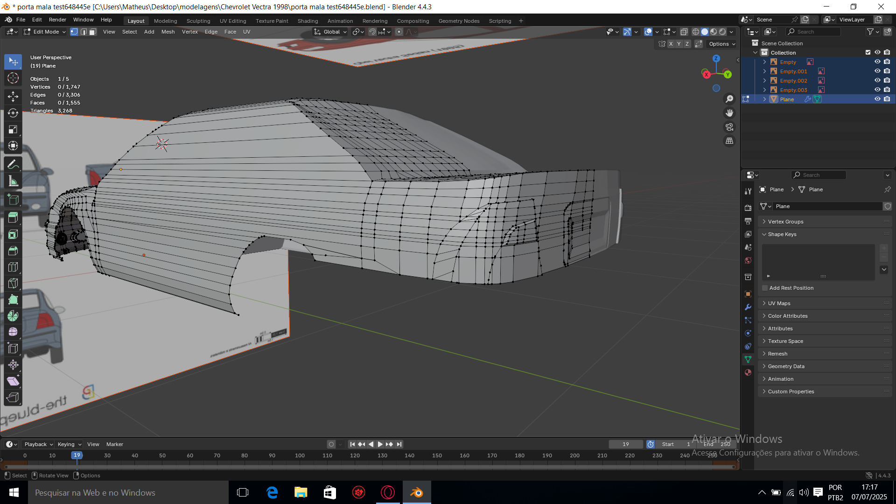Hide the Empty.002 object in outliner
The image size is (896, 504).
coord(877,80)
